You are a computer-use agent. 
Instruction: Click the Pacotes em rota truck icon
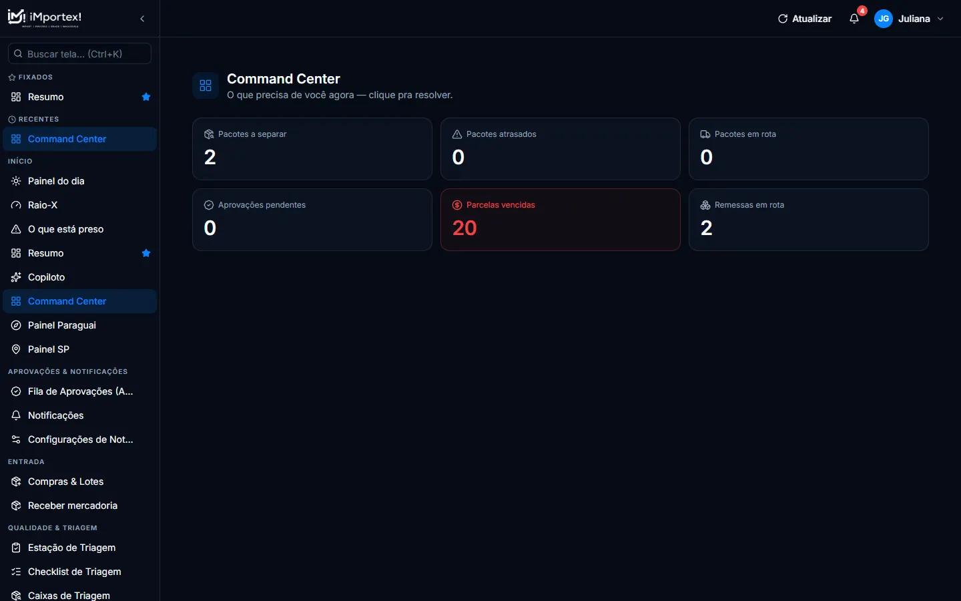(x=705, y=134)
